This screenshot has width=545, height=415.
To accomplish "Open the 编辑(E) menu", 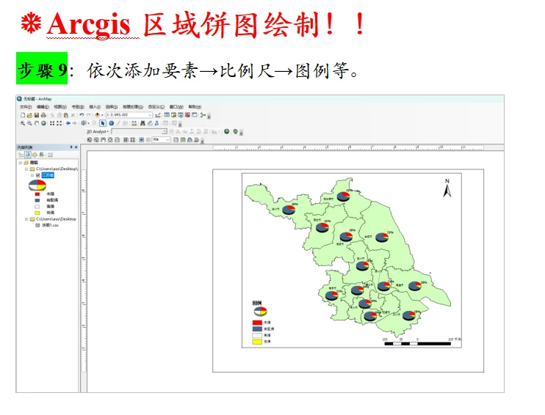I will click(43, 107).
